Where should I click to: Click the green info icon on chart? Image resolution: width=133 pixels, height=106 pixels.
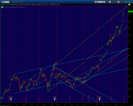tap(2, 7)
